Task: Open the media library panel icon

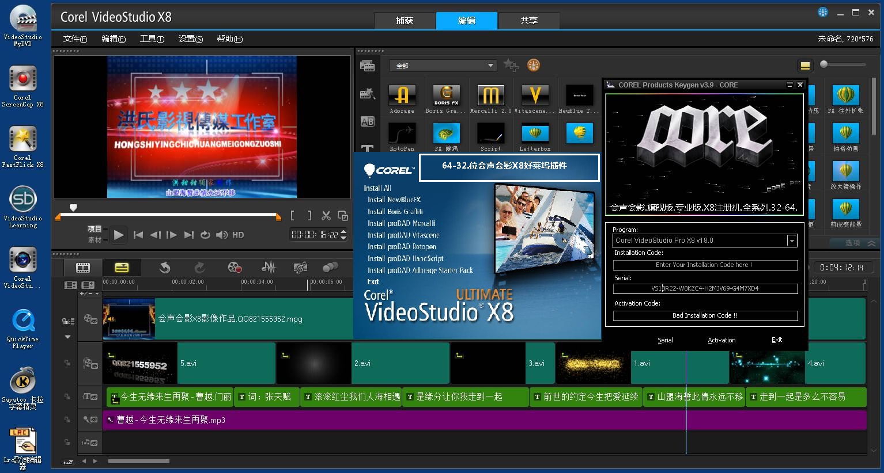Action: 367,65
